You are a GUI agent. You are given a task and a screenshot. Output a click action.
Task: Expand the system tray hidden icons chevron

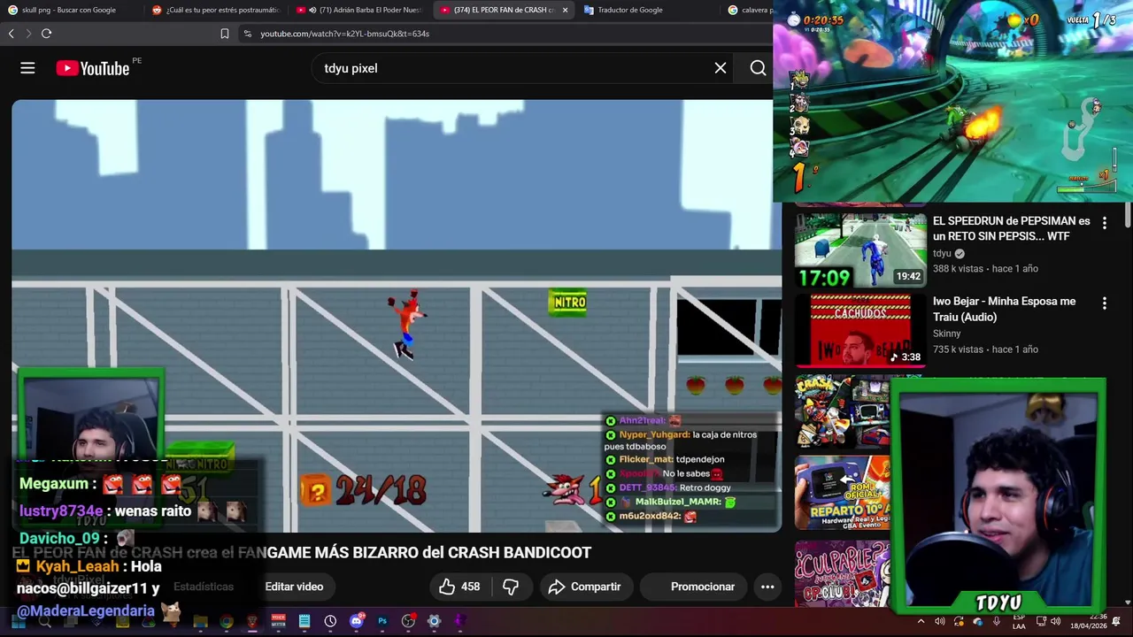point(921,622)
